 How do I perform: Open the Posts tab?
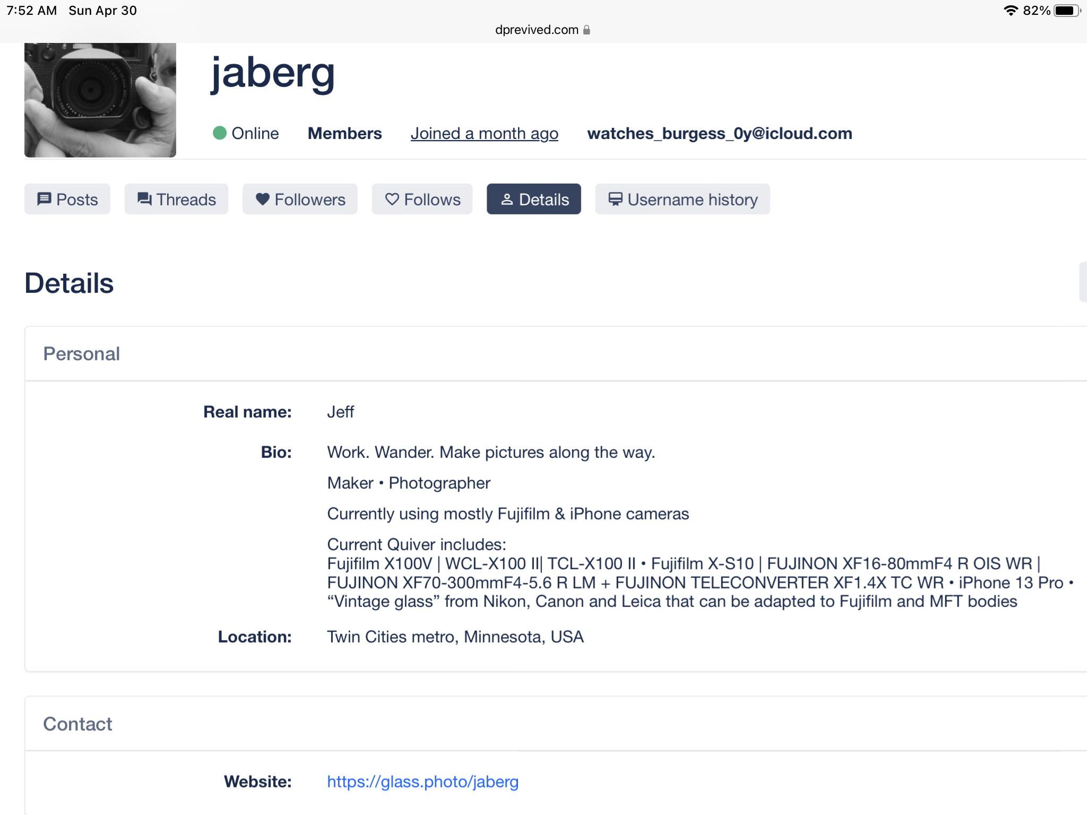click(x=67, y=199)
